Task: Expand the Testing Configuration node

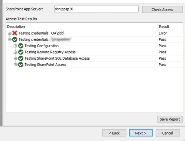Action: pos(15,46)
